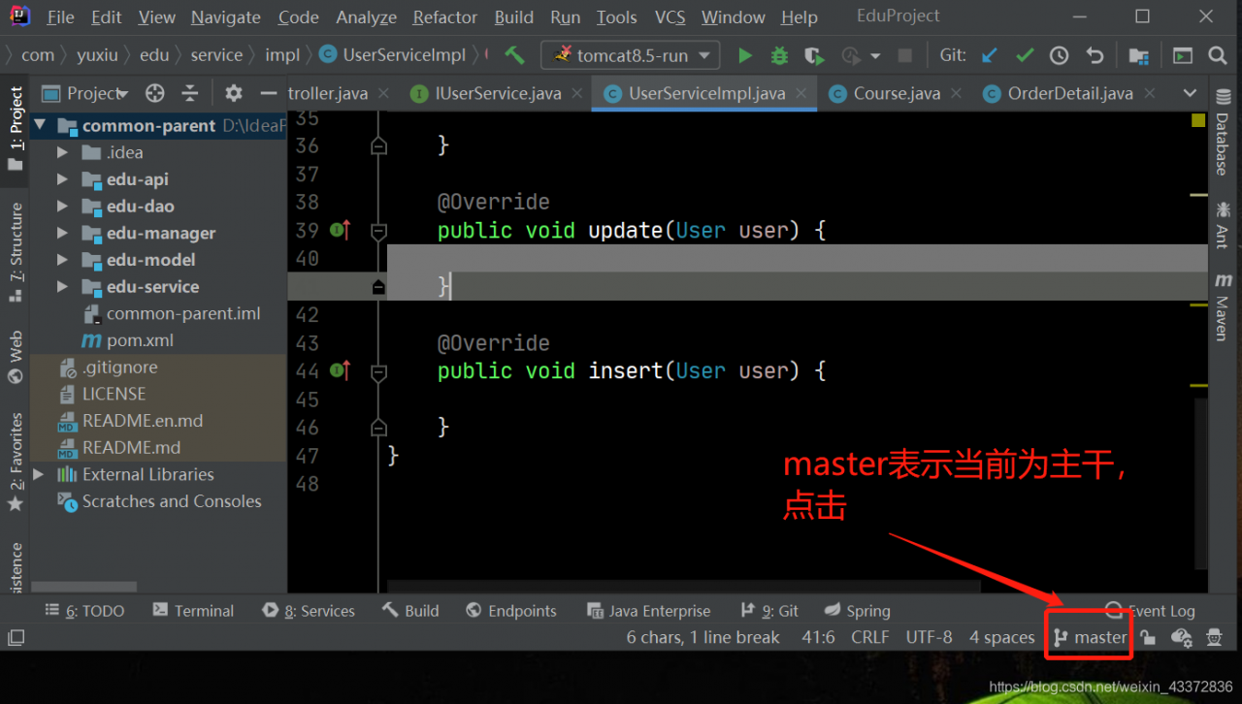Fold the insert method on line 44
The image size is (1242, 704).
pos(378,371)
